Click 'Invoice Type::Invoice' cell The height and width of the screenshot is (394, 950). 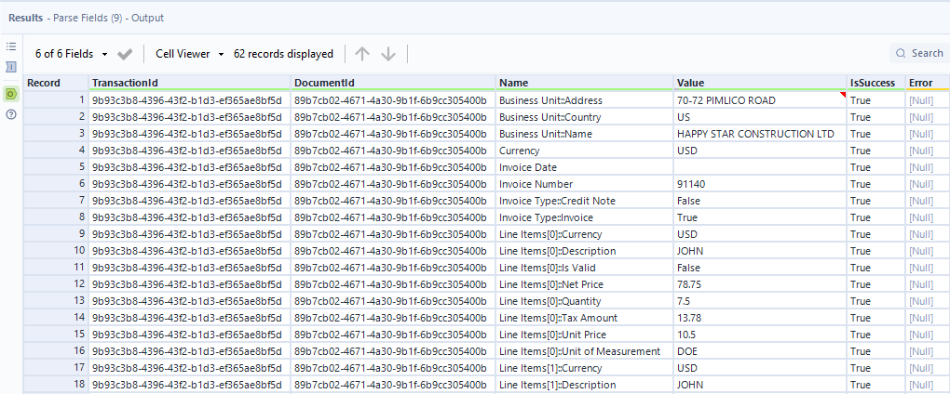point(585,217)
